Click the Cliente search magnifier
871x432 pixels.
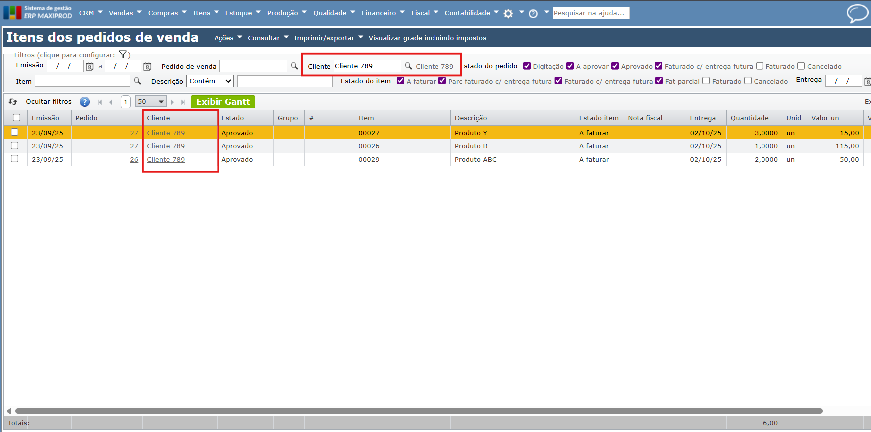408,66
